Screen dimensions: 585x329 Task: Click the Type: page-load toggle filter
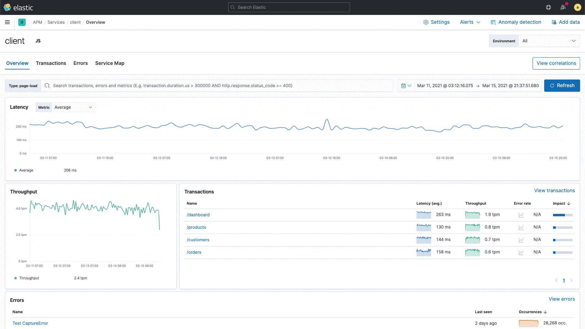point(23,86)
